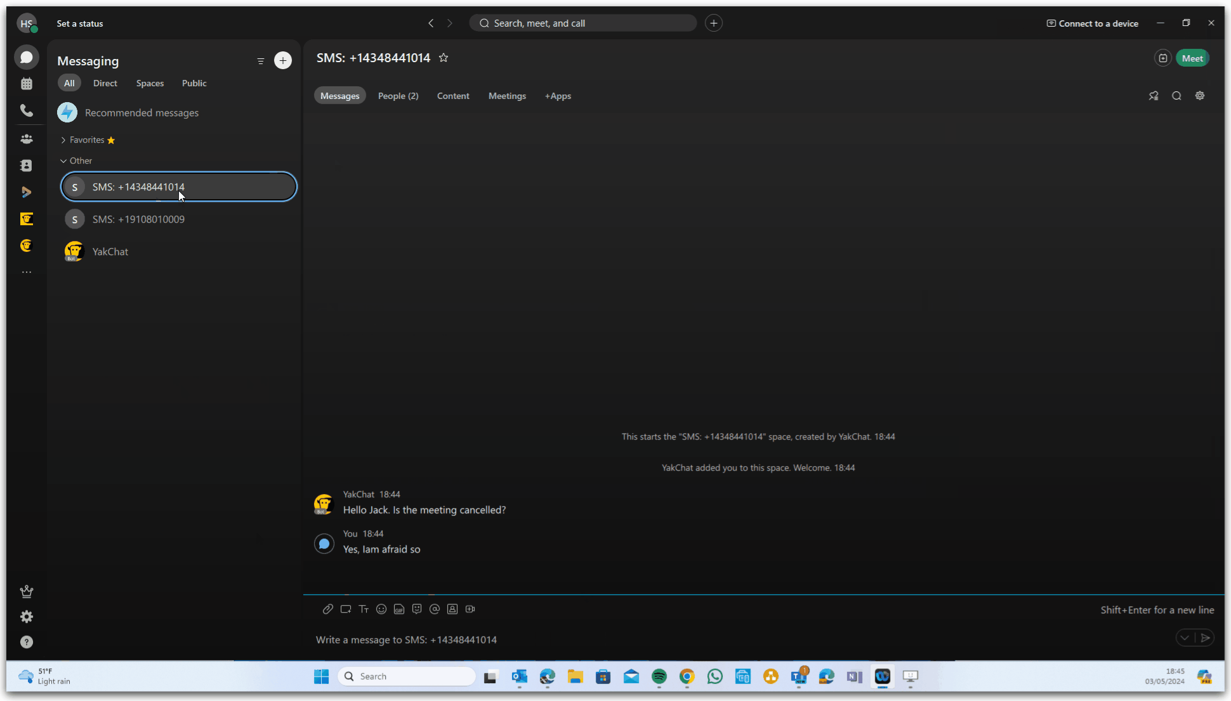The image size is (1231, 701).
Task: Toggle the Public messages filter
Action: 194,83
